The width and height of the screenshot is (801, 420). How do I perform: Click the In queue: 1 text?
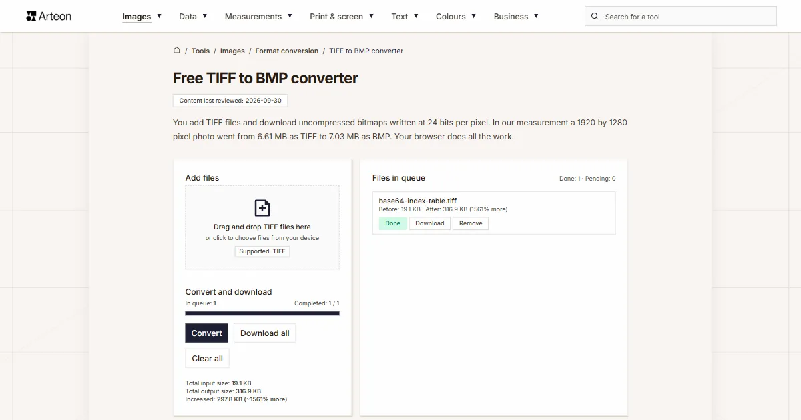[200, 303]
